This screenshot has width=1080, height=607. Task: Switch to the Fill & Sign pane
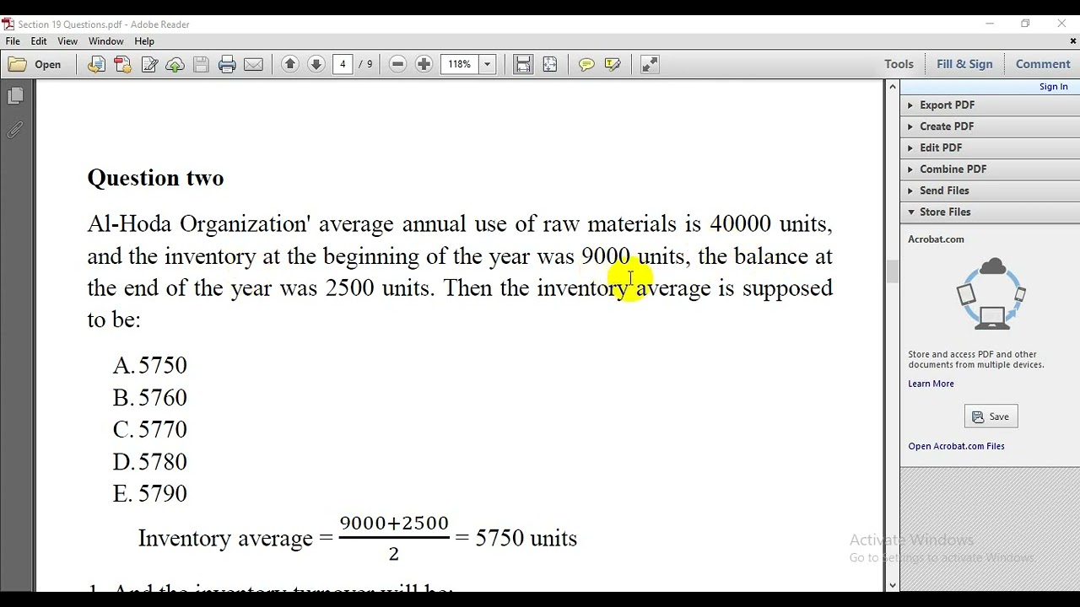[964, 64]
